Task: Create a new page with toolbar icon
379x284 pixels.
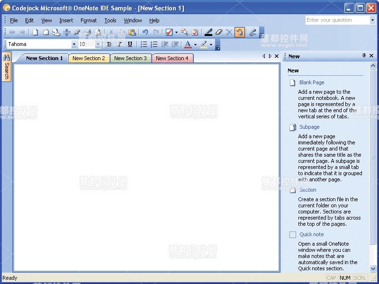Action: [x=35, y=32]
